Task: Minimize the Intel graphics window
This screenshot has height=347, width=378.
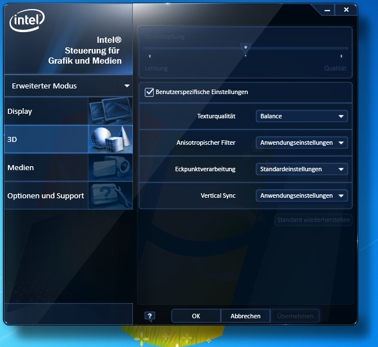Action: [327, 10]
